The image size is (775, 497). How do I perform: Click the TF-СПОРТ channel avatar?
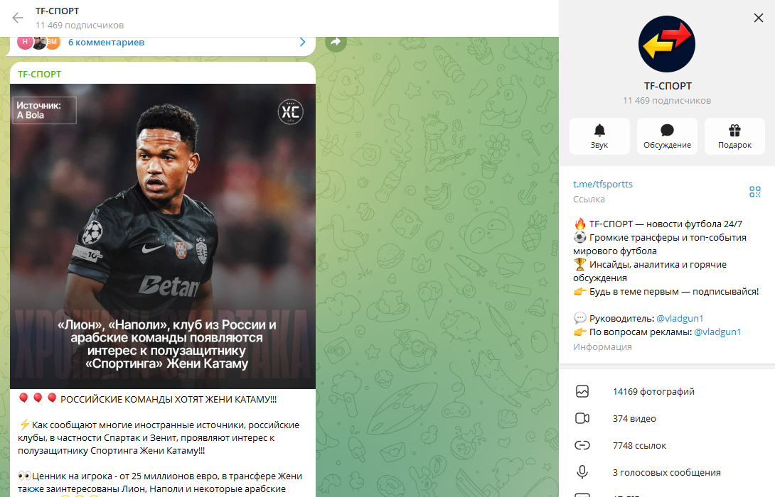coord(667,44)
